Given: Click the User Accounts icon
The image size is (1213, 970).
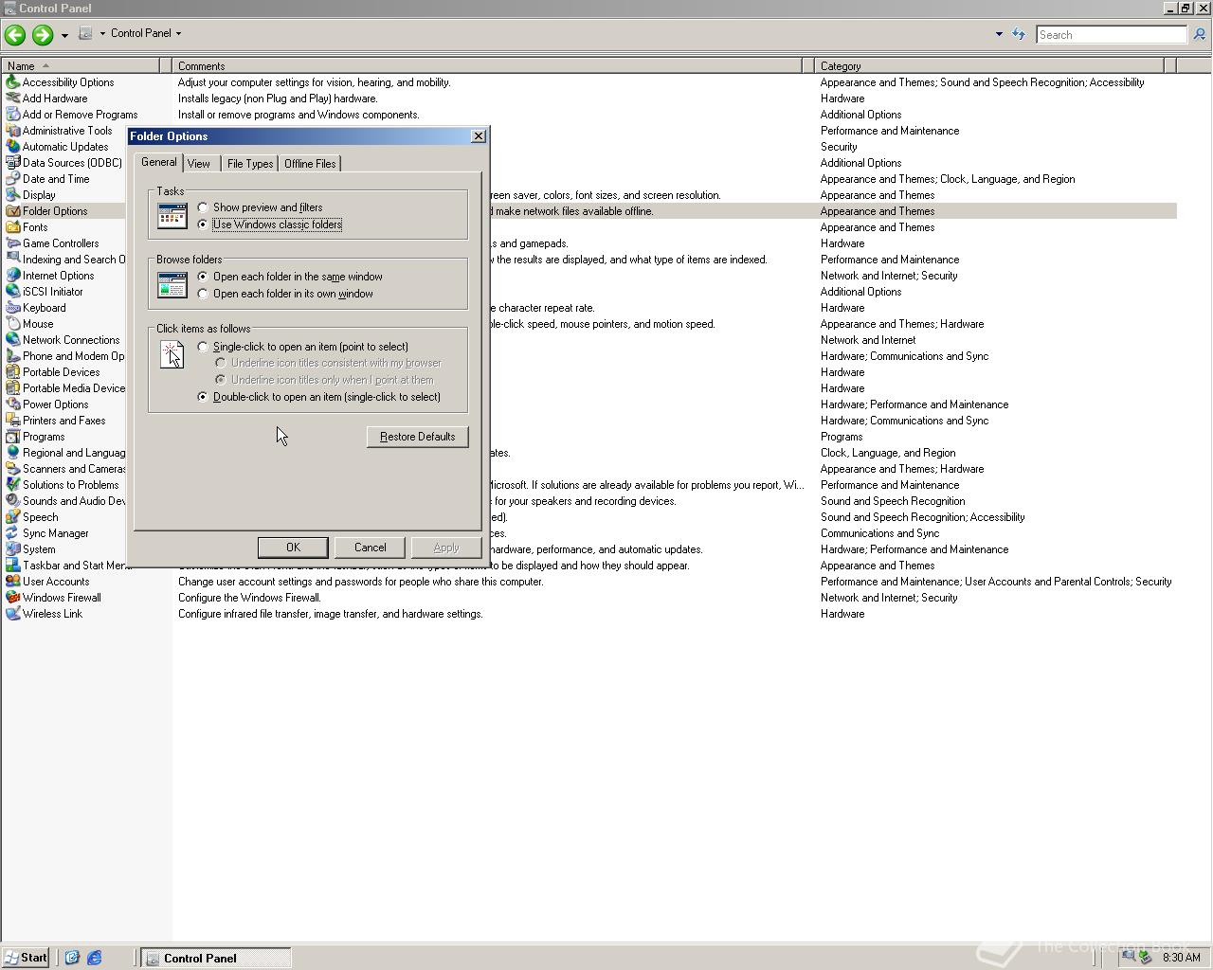Looking at the screenshot, I should tap(12, 582).
